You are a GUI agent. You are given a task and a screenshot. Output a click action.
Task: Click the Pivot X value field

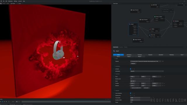point(135,76)
